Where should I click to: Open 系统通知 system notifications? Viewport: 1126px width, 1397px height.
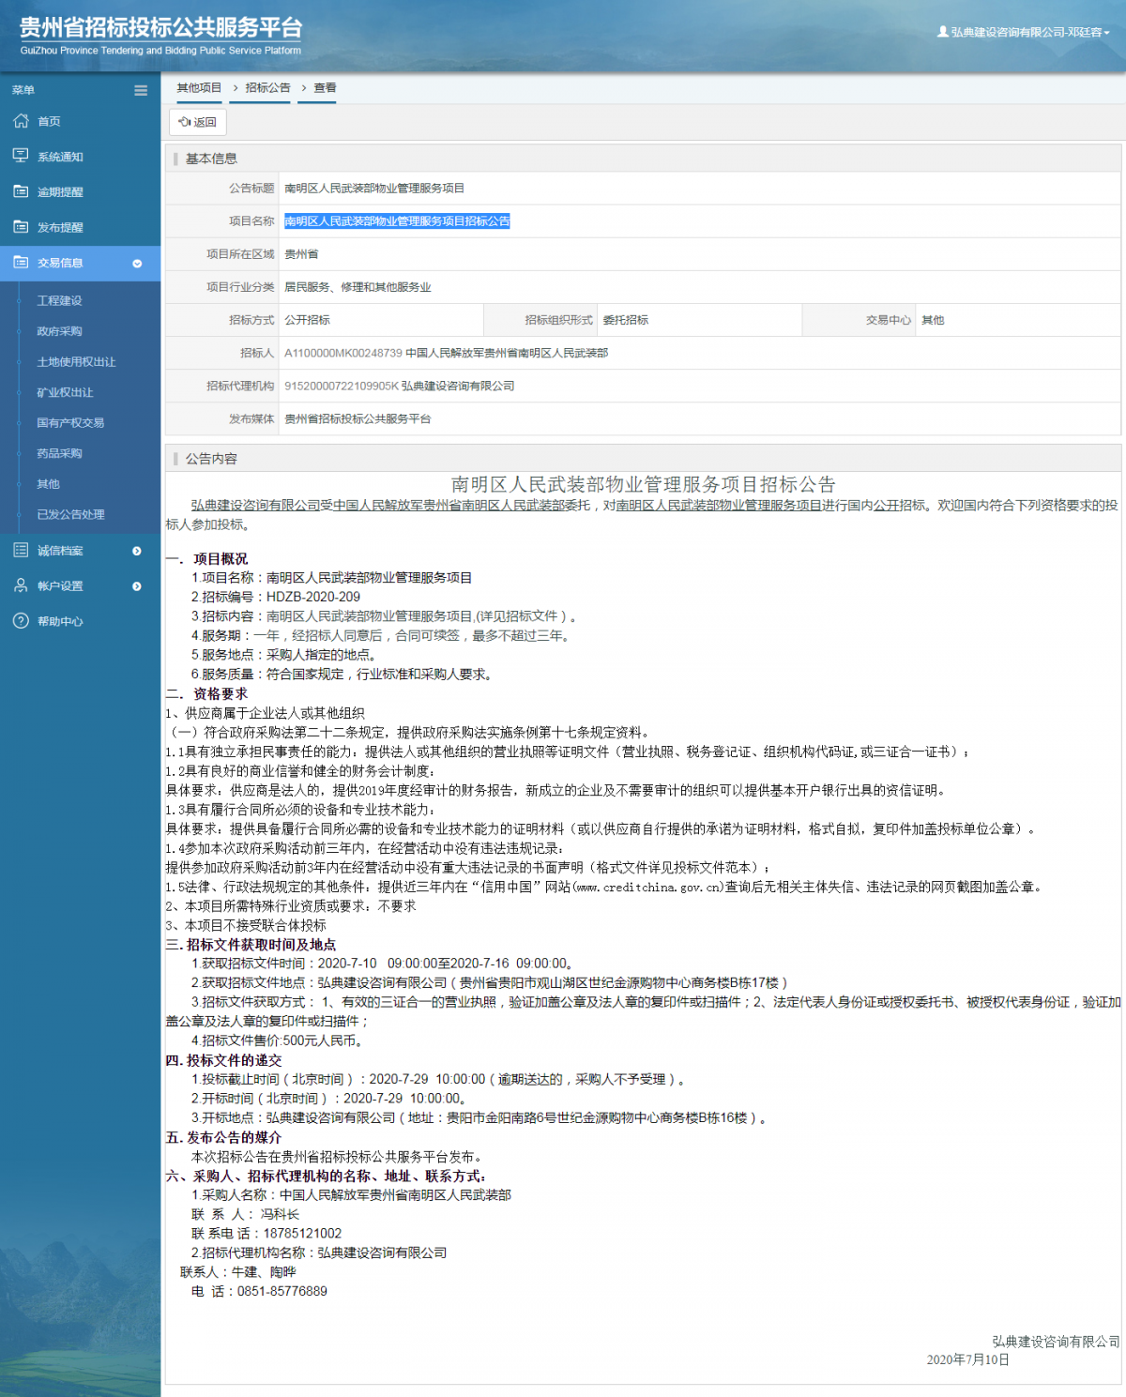[21, 156]
